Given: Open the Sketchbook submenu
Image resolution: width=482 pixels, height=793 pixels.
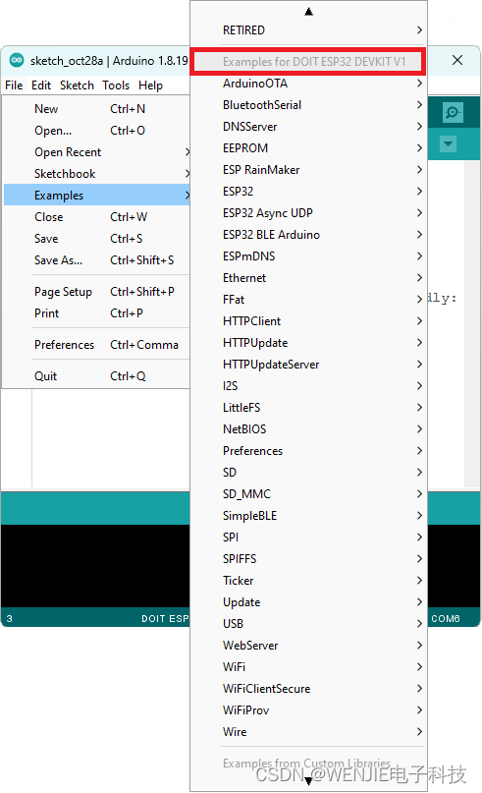Looking at the screenshot, I should pyautogui.click(x=97, y=174).
